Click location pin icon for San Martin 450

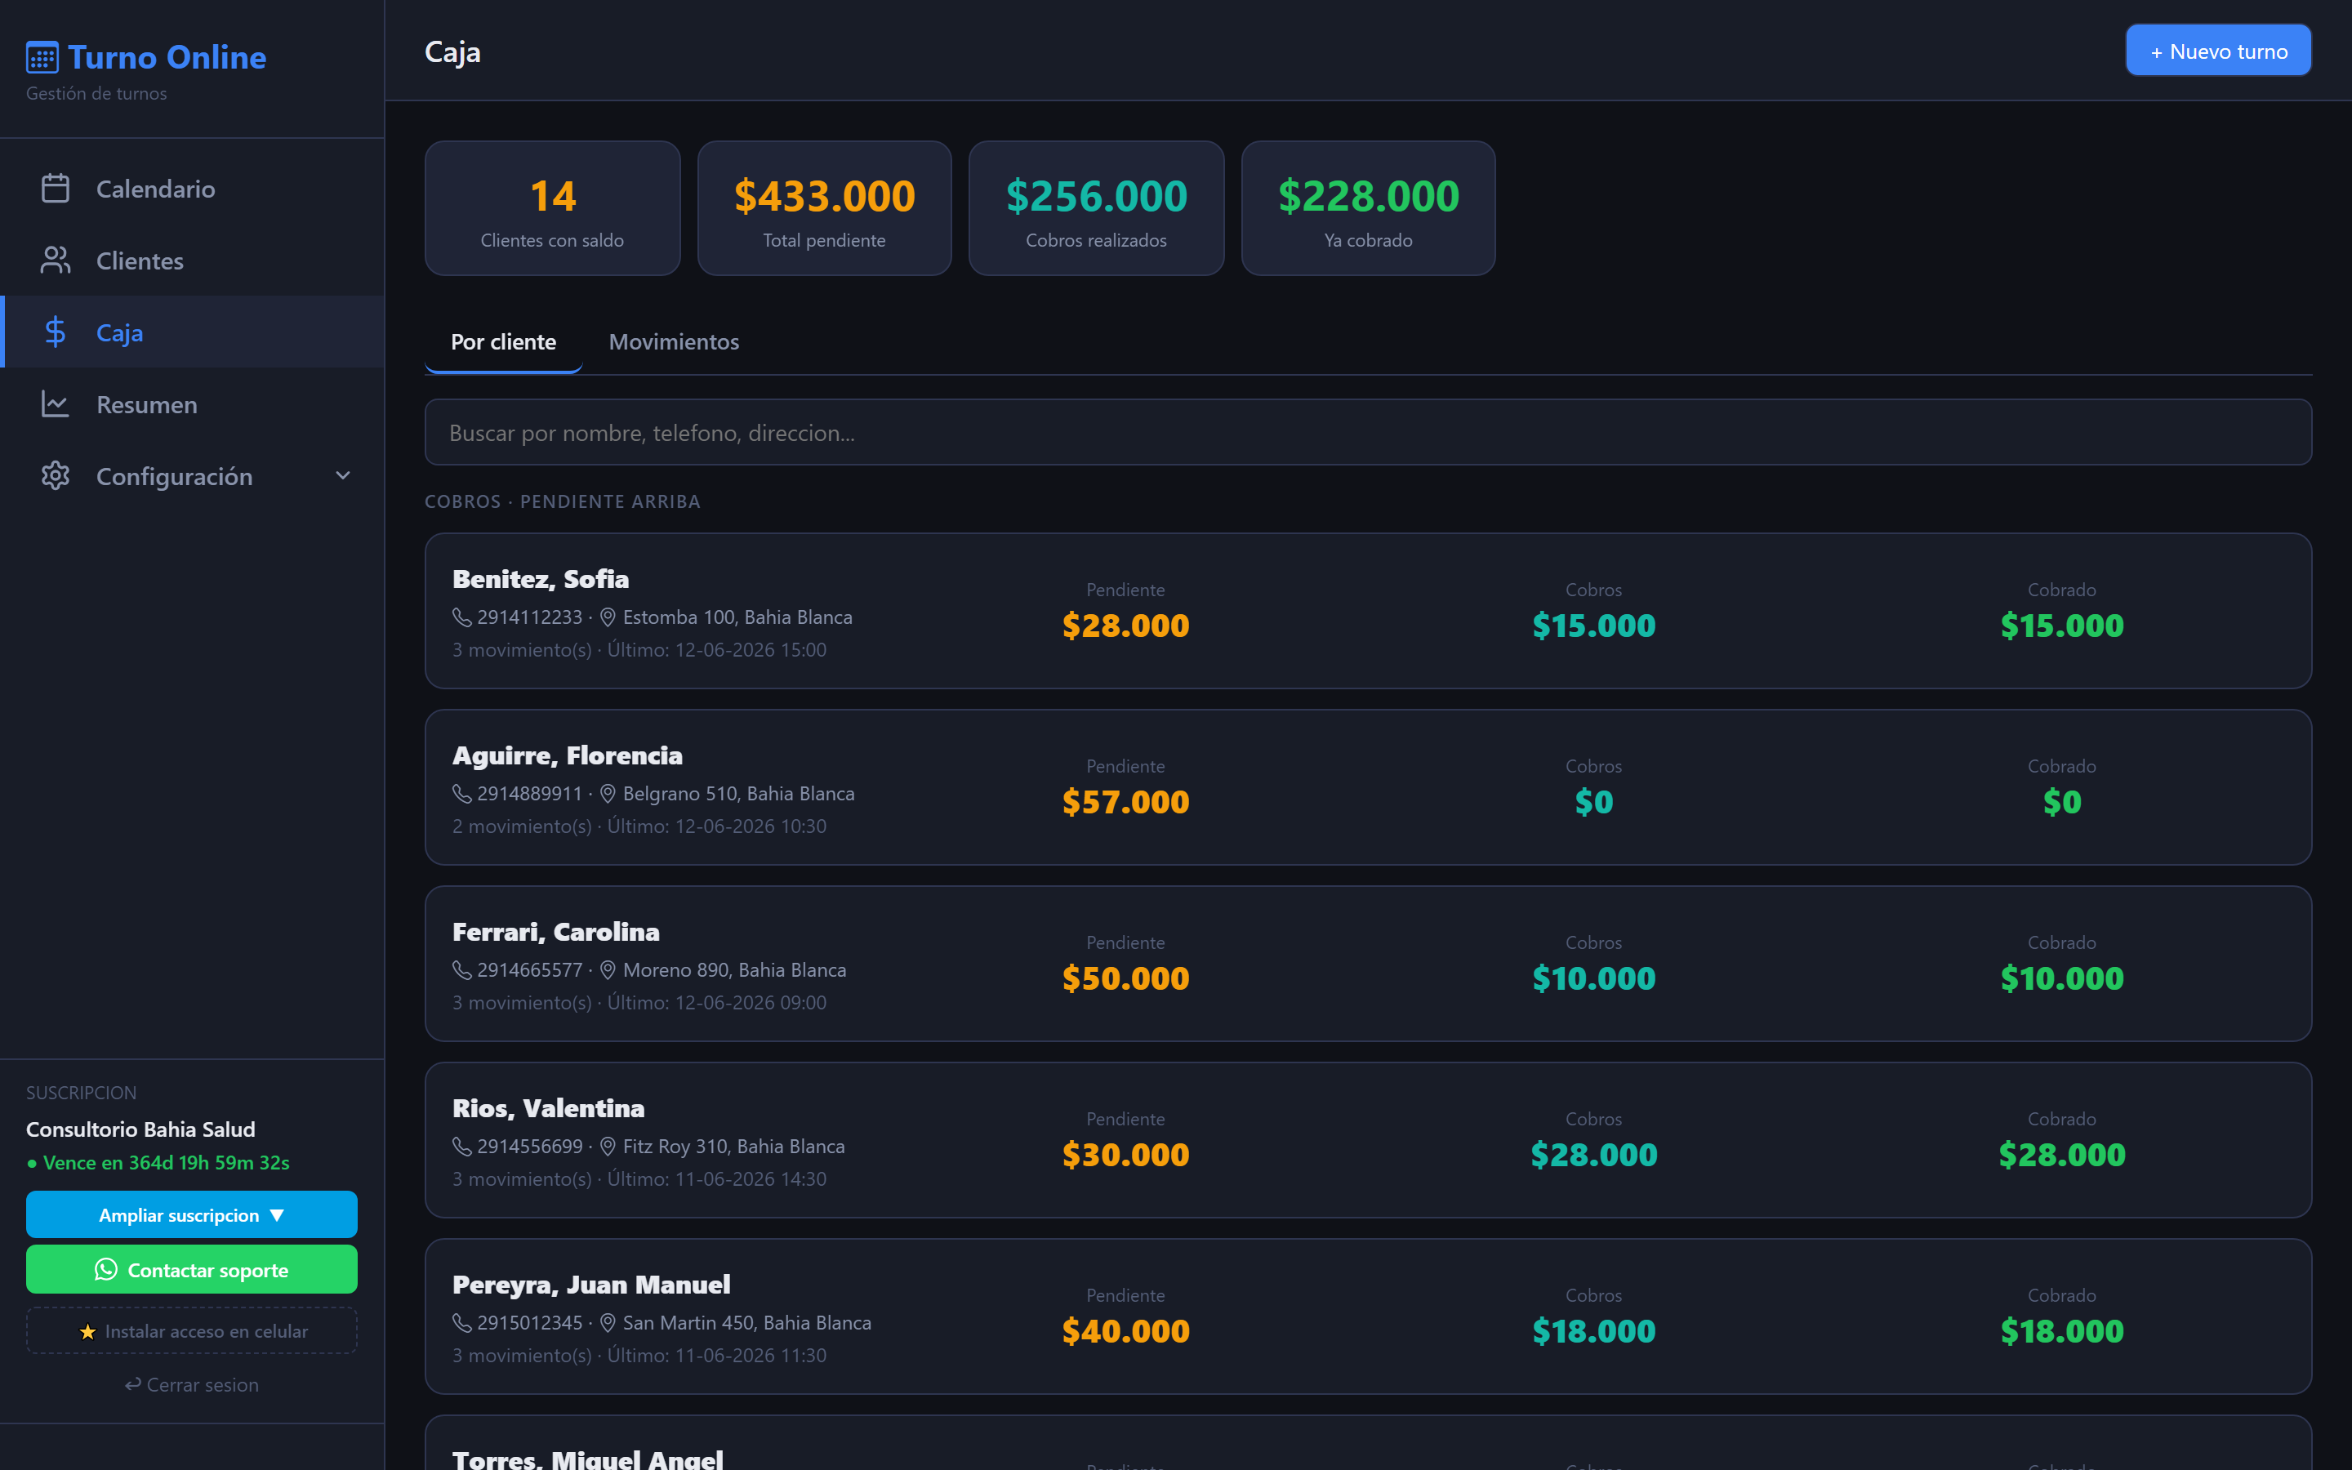pyautogui.click(x=608, y=1323)
